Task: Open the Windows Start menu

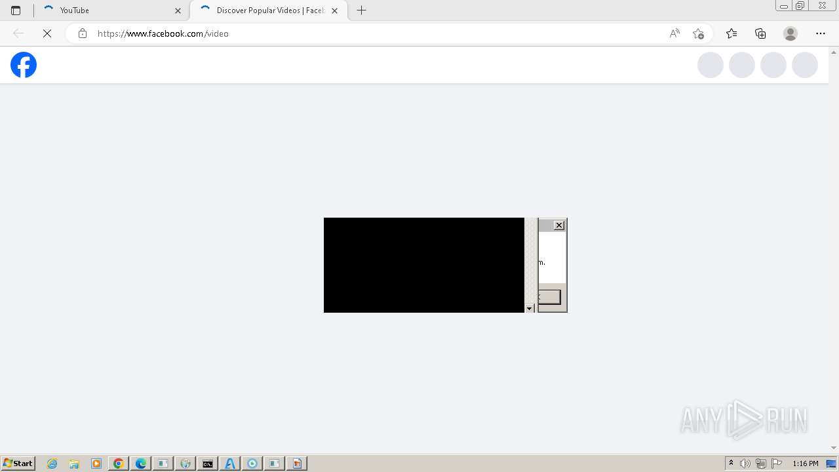Action: 18,463
